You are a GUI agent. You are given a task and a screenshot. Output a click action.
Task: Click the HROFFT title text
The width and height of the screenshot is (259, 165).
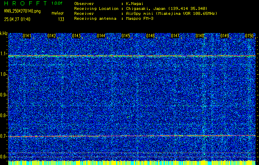(x=26, y=3)
